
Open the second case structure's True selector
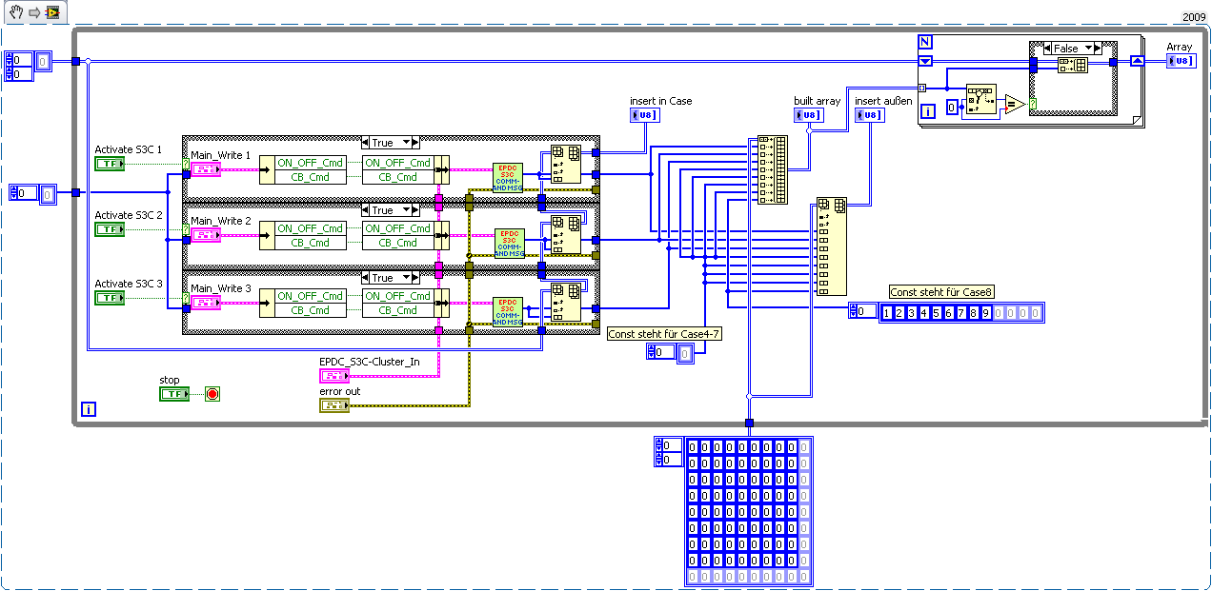391,209
